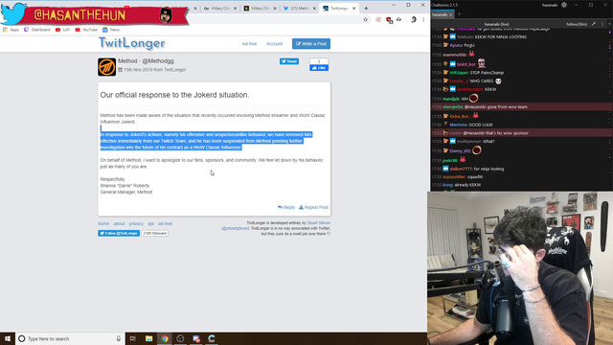
Task: Click the blue C-shaped taskbar icon
Action: pos(212,338)
